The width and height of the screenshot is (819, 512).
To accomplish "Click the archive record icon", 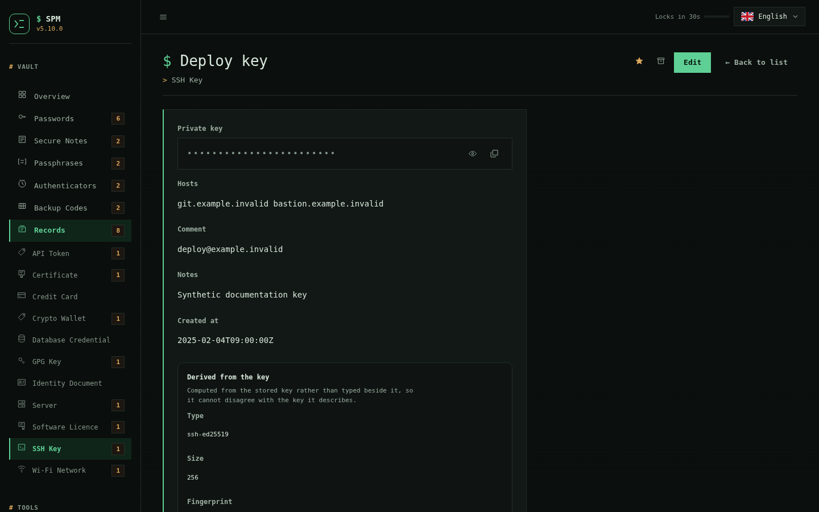I will coord(661,61).
